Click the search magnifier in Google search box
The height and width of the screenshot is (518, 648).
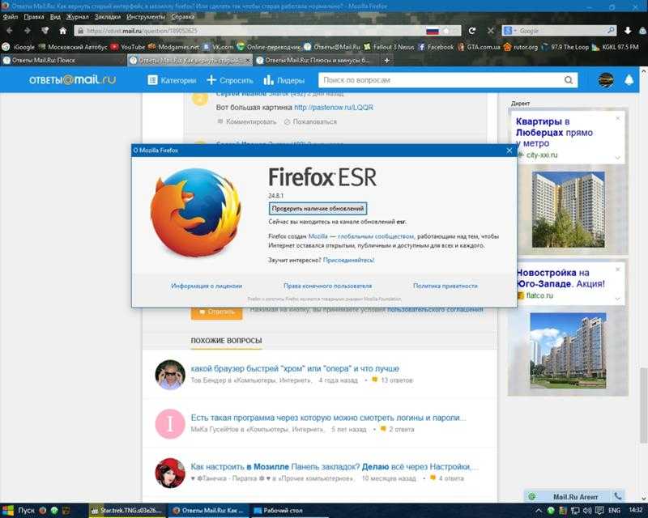point(611,31)
